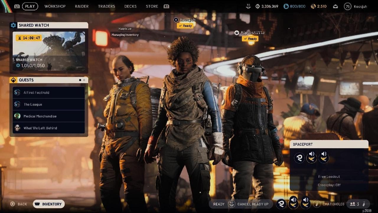Click the gold token icon beside 2,510
Viewport: 378px width, 213px height.
(x=313, y=6)
